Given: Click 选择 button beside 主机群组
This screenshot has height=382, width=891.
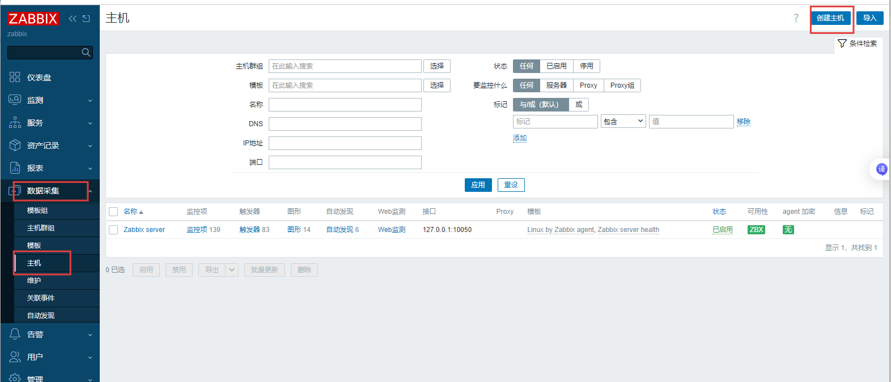Looking at the screenshot, I should tap(436, 66).
